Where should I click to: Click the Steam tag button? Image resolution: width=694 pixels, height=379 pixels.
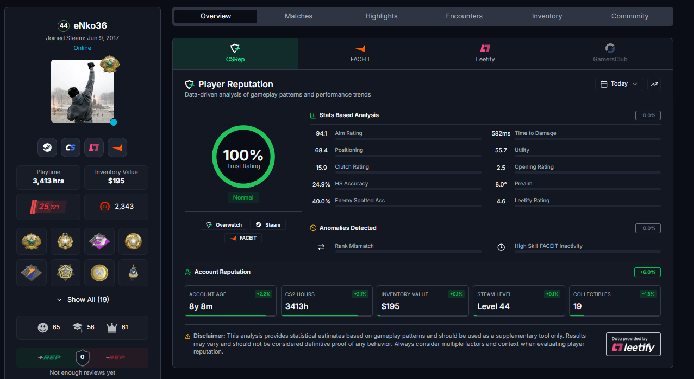coord(268,224)
